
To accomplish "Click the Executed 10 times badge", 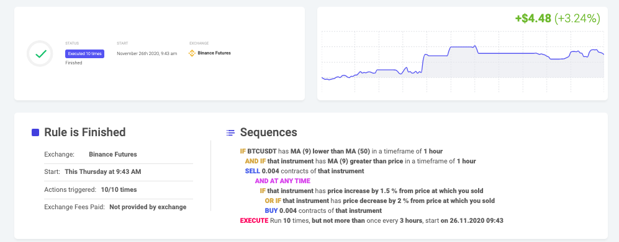I will click(x=85, y=54).
